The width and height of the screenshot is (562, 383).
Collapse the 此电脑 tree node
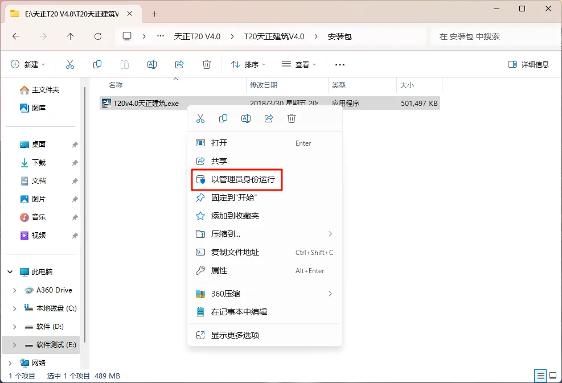[10, 272]
